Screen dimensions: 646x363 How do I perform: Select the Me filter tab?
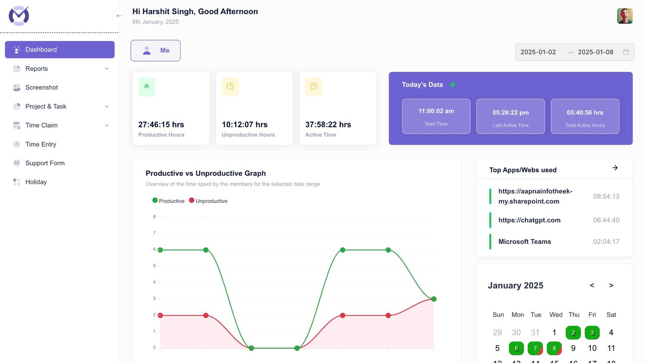(155, 50)
